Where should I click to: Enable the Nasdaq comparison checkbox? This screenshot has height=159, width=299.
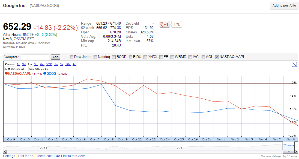pyautogui.click(x=95, y=57)
